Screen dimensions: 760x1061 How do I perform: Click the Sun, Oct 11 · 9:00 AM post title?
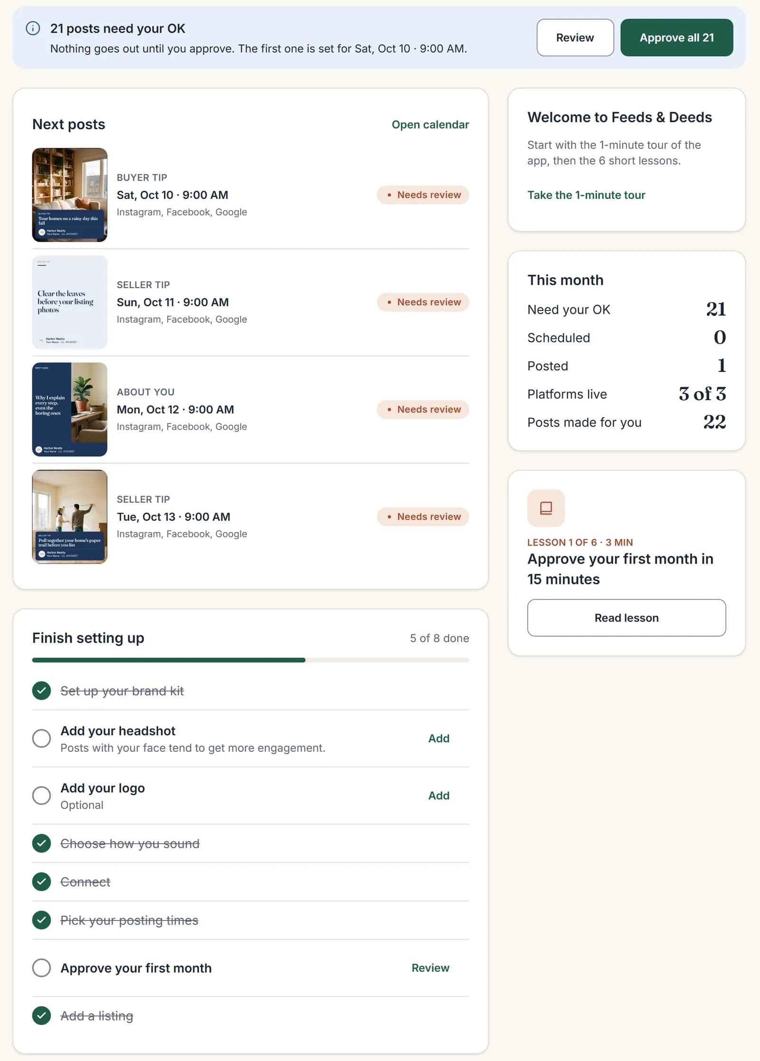point(173,302)
